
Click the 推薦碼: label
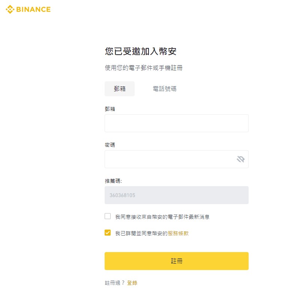point(113,181)
